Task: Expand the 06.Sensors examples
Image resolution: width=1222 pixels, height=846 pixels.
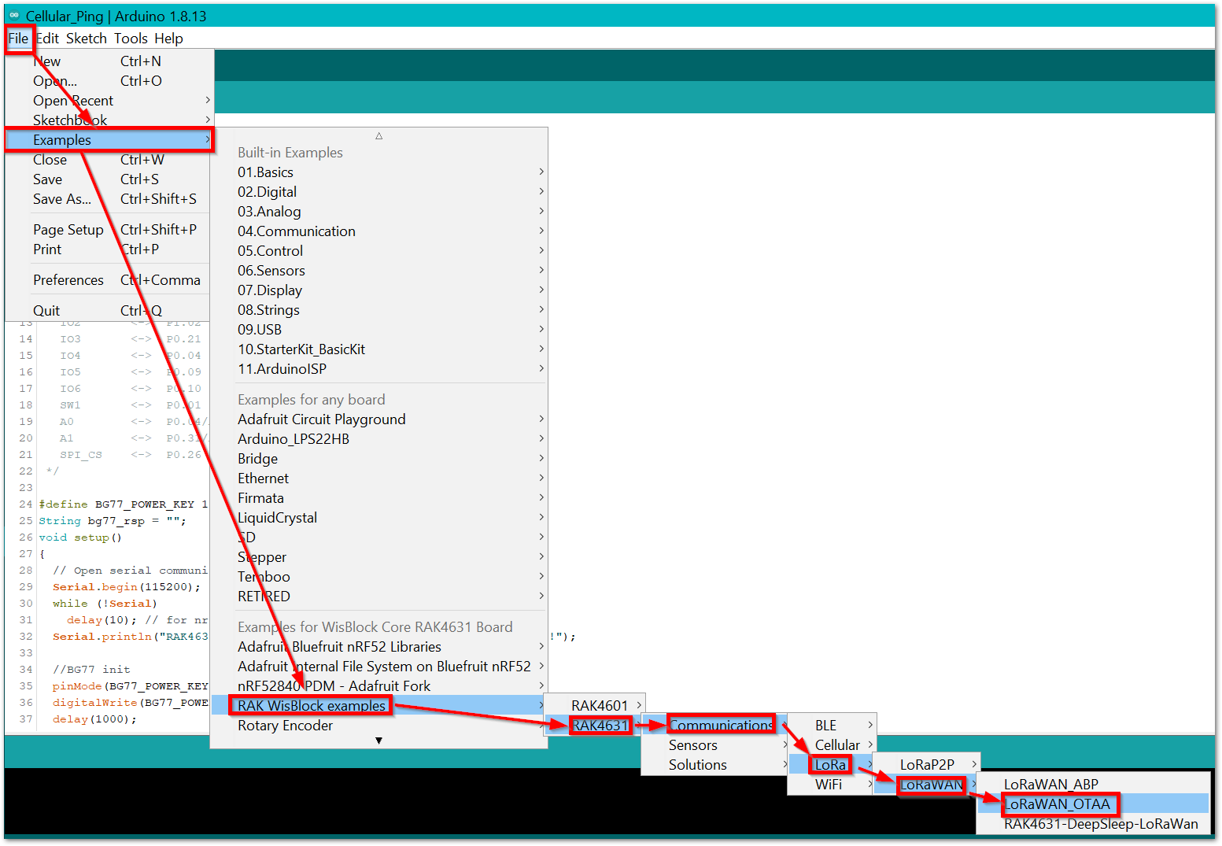Action: (x=379, y=271)
